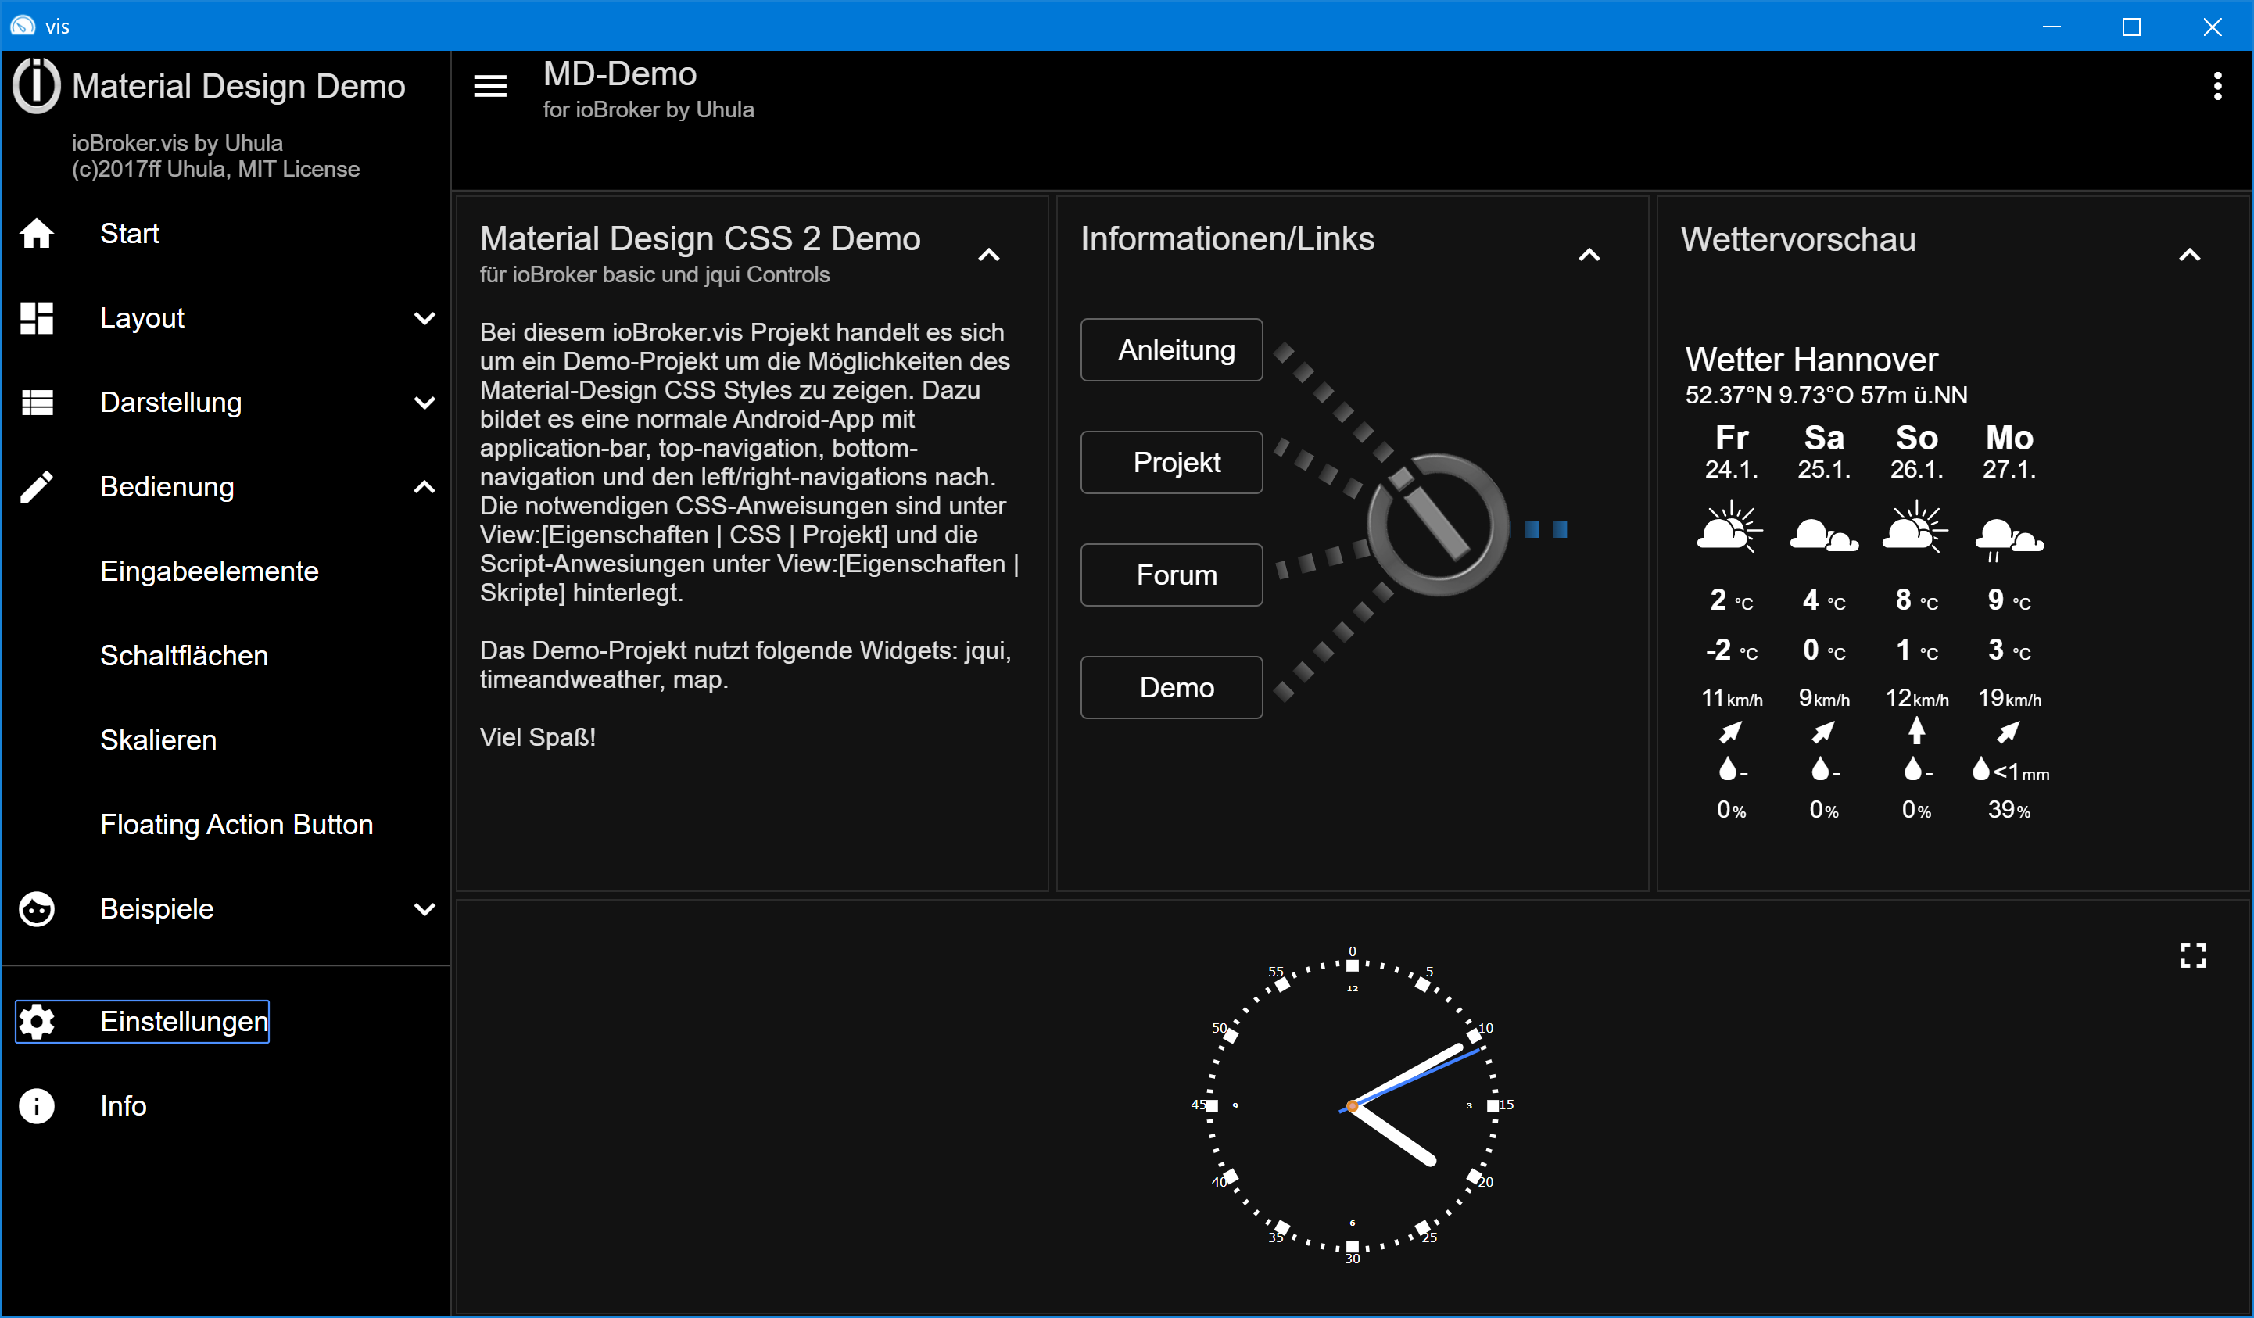
Task: Click the home icon beside Start
Action: click(x=37, y=234)
